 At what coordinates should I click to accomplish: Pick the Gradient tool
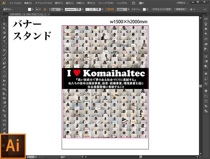coord(4,102)
